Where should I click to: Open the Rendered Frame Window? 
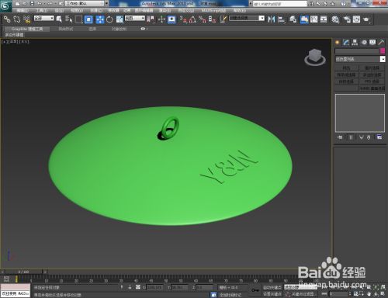point(356,19)
